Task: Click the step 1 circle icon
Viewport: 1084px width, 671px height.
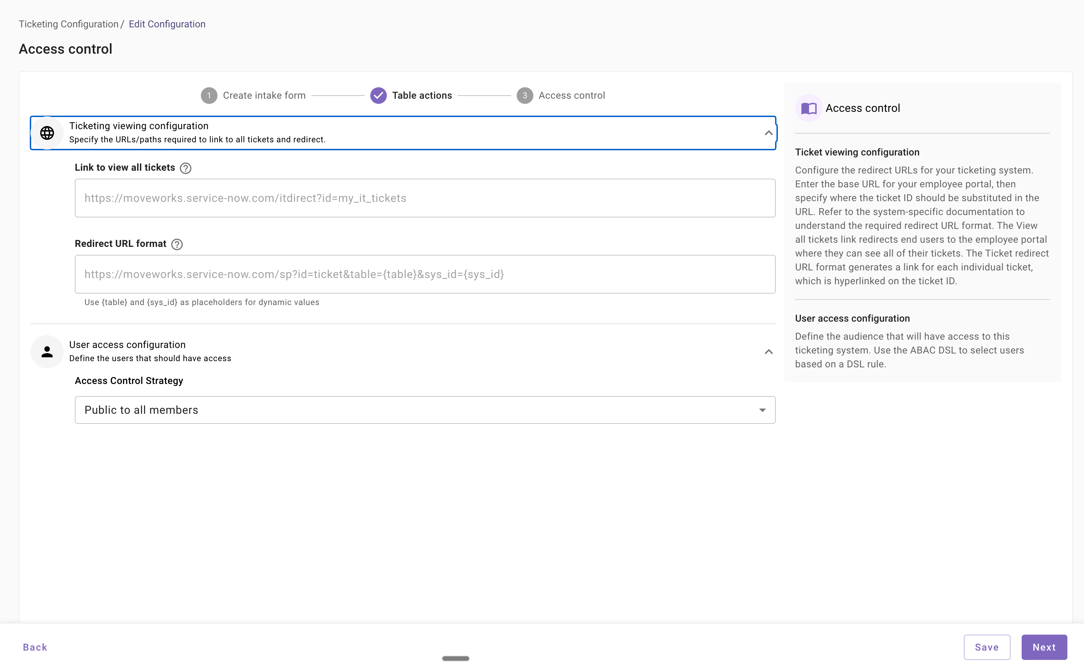Action: pyautogui.click(x=208, y=96)
